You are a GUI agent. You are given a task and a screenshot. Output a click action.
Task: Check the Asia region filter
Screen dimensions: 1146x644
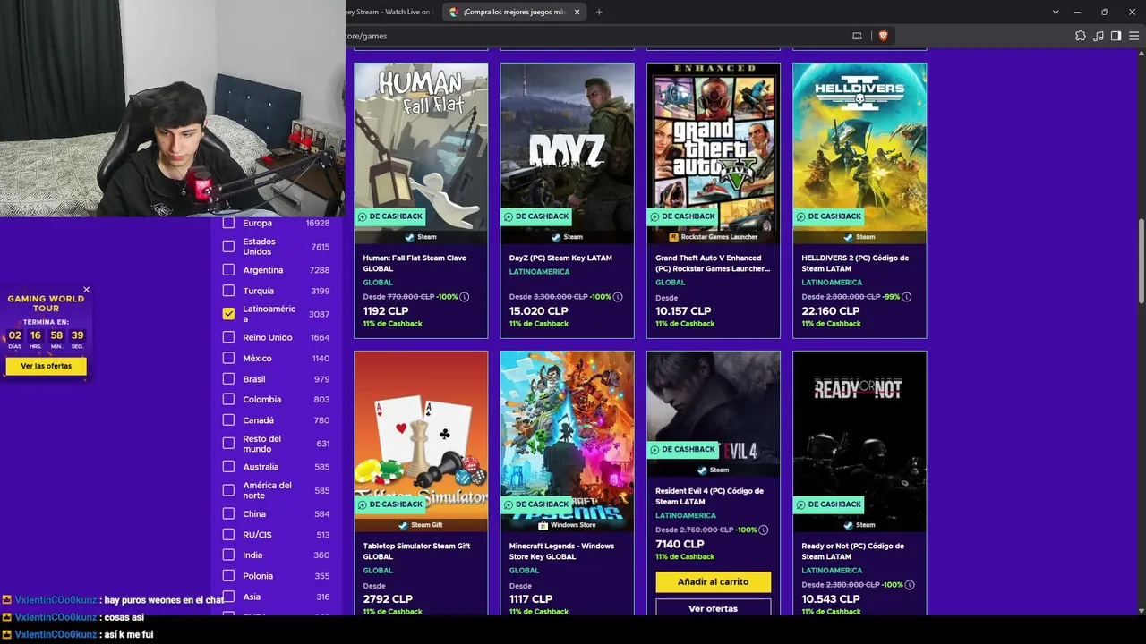pos(228,597)
